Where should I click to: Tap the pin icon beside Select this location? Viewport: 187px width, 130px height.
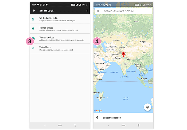coord(97,118)
